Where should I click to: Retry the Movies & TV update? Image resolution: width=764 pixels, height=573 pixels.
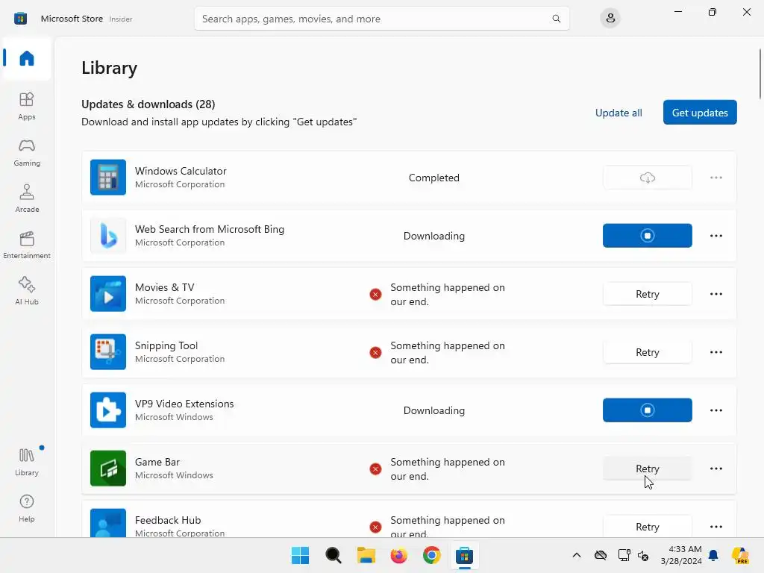pos(647,294)
